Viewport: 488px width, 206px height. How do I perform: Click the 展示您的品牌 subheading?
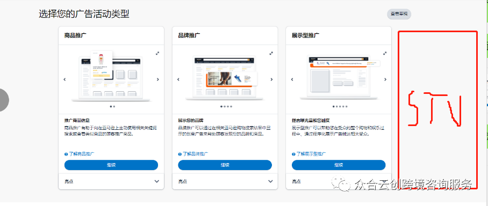190,121
